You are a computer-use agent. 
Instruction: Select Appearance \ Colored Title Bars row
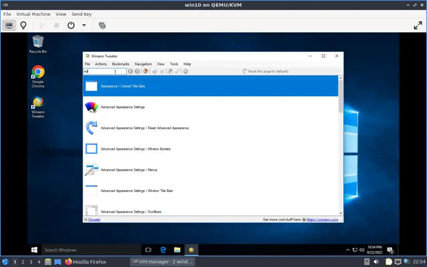pyautogui.click(x=210, y=86)
